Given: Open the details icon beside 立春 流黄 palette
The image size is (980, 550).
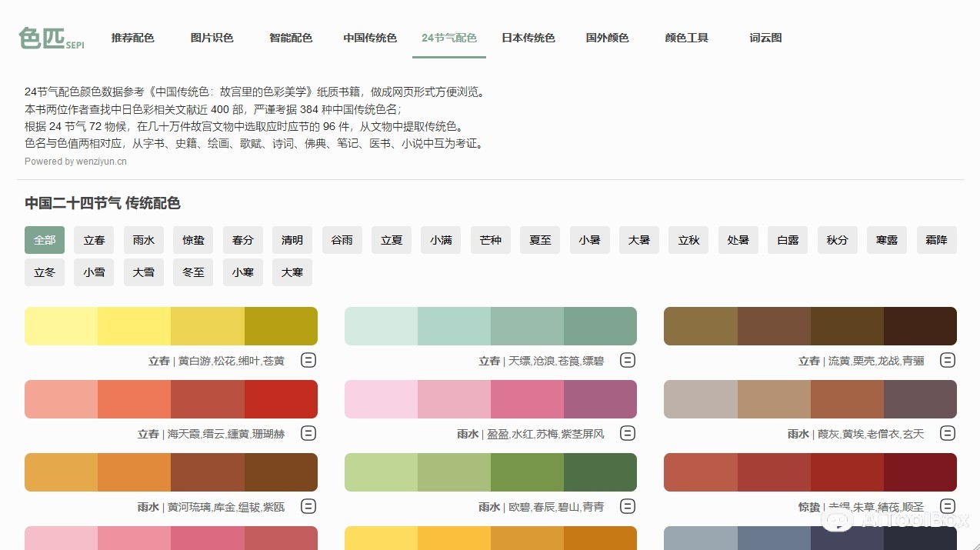Looking at the screenshot, I should pos(948,360).
